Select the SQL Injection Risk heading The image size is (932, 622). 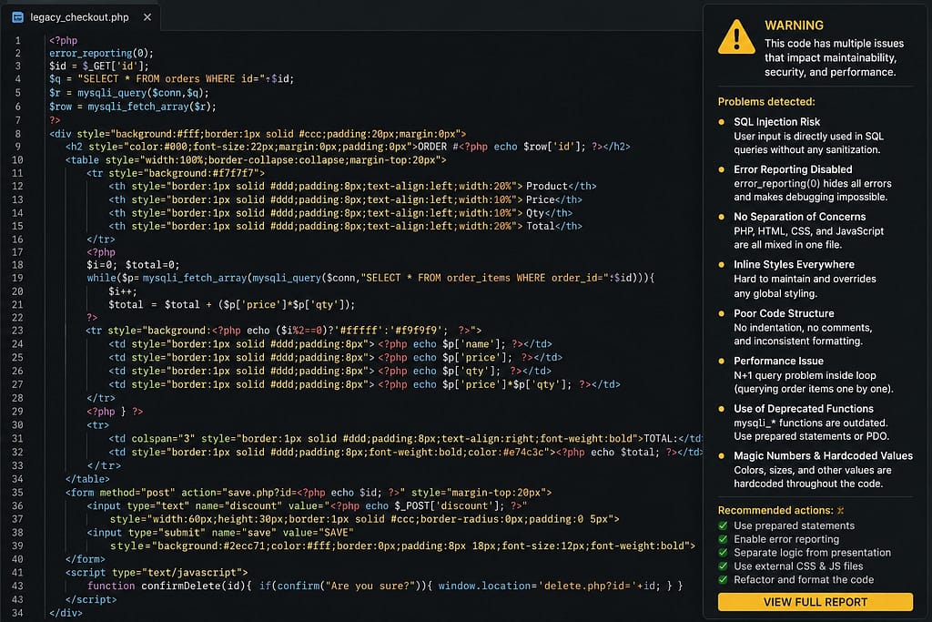pos(777,122)
